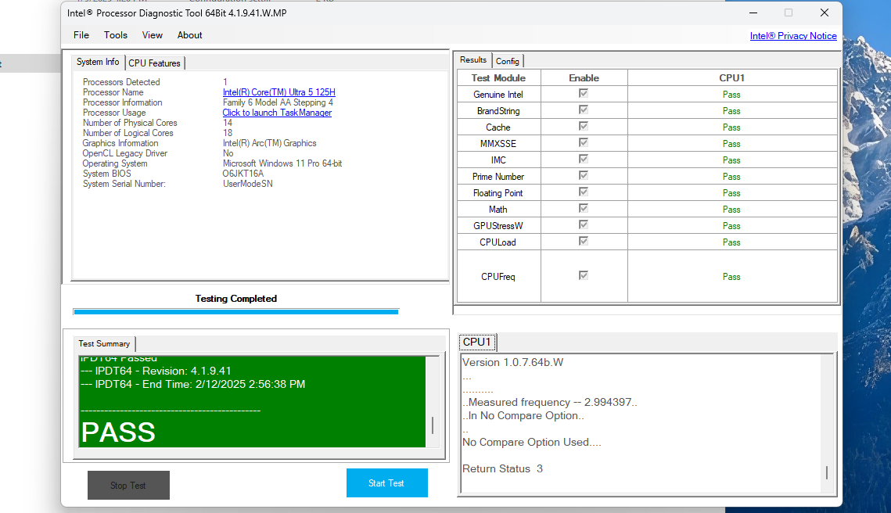
Task: Switch to the System Info tab
Action: tap(98, 62)
